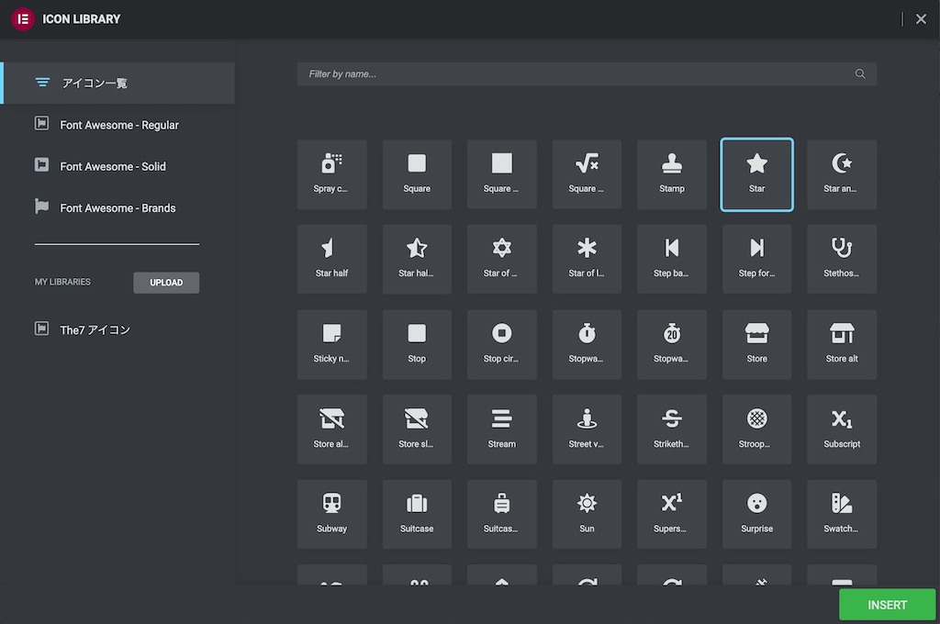Select the Step forward icon
The height and width of the screenshot is (624, 940).
(x=756, y=259)
